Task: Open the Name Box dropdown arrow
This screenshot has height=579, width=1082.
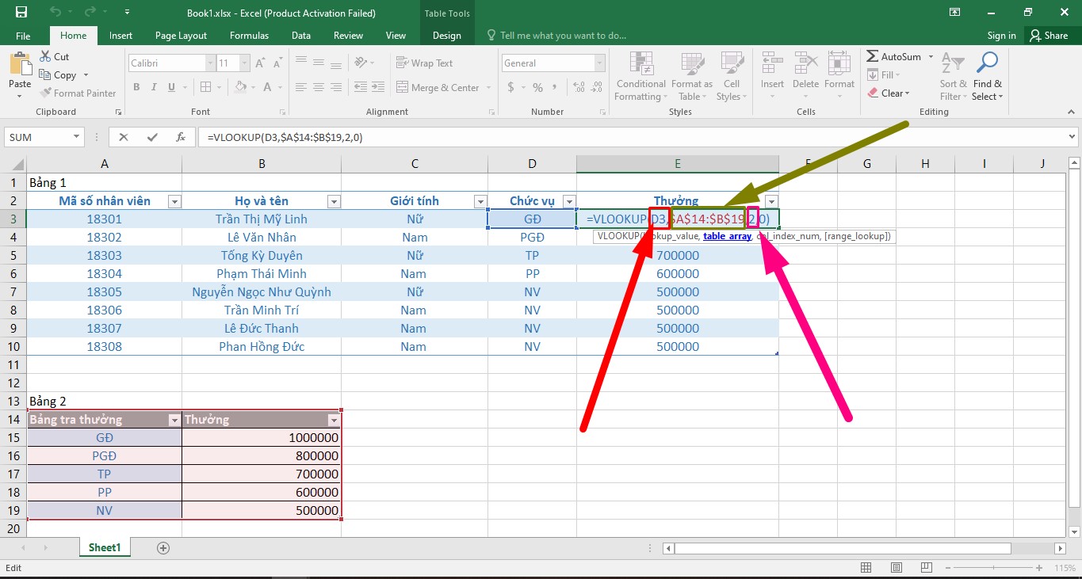Action: pyautogui.click(x=77, y=137)
